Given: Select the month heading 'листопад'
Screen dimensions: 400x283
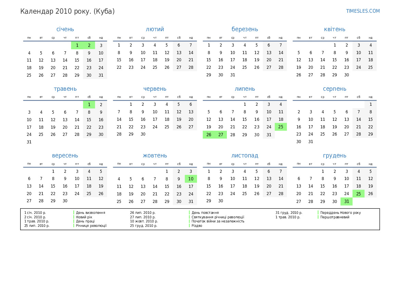Looking at the screenshot, I should 245,155.
